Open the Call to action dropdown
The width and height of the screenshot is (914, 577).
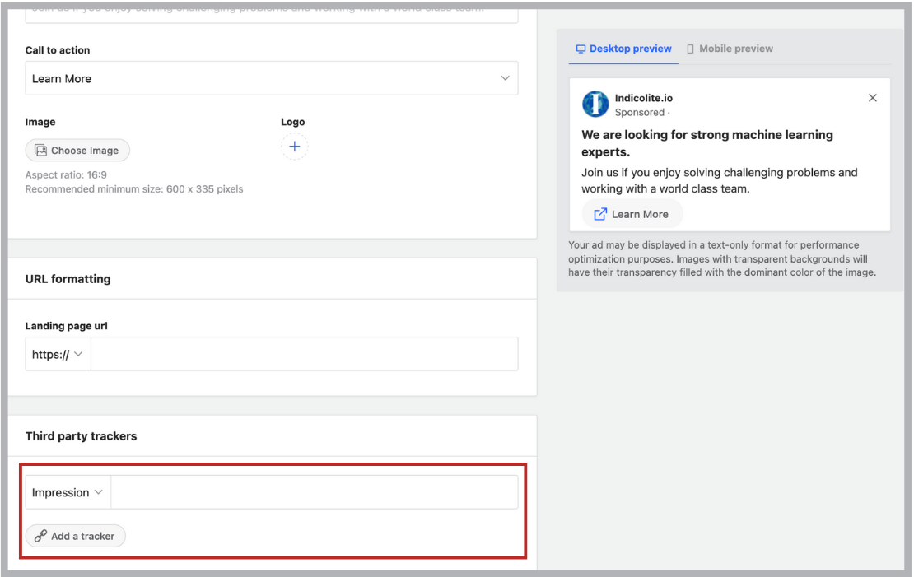click(272, 78)
